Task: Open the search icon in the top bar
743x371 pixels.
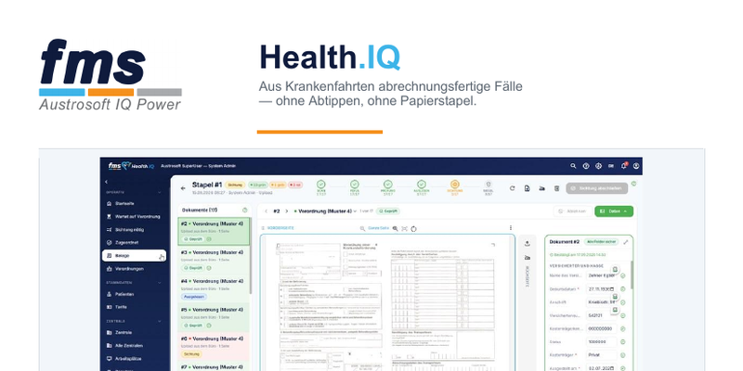Action: [573, 166]
